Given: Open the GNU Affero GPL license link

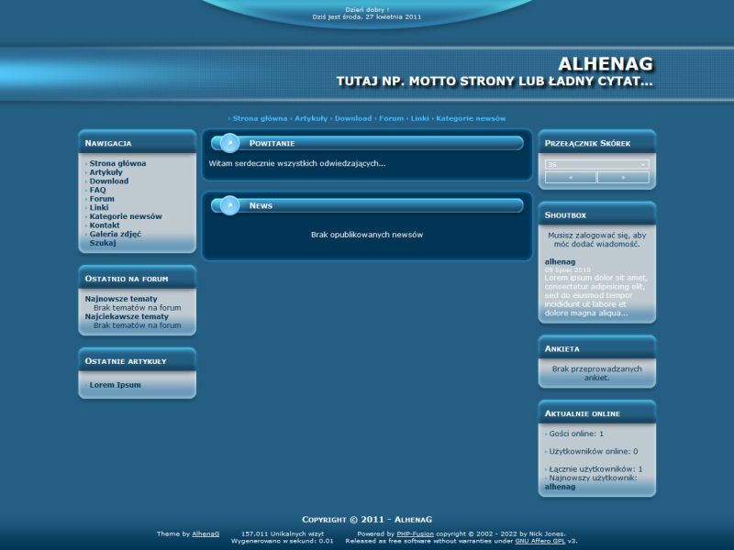Looking at the screenshot, I should (x=547, y=541).
